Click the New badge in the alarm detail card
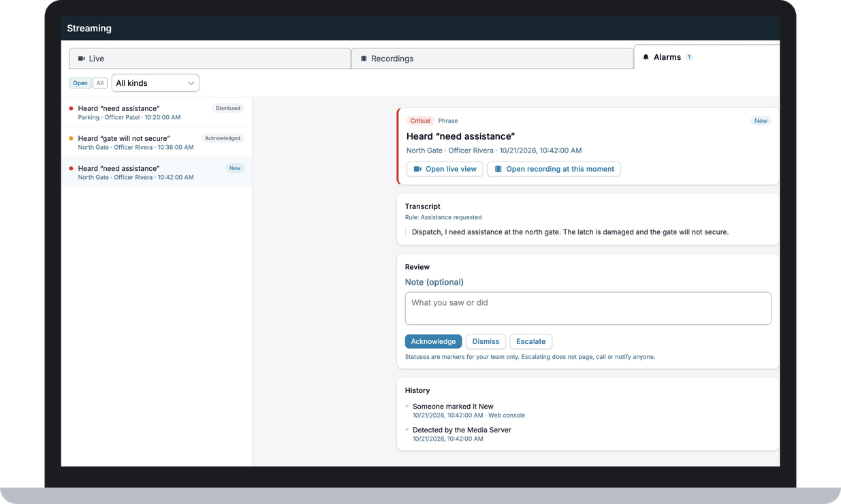841x504 pixels. pos(761,121)
